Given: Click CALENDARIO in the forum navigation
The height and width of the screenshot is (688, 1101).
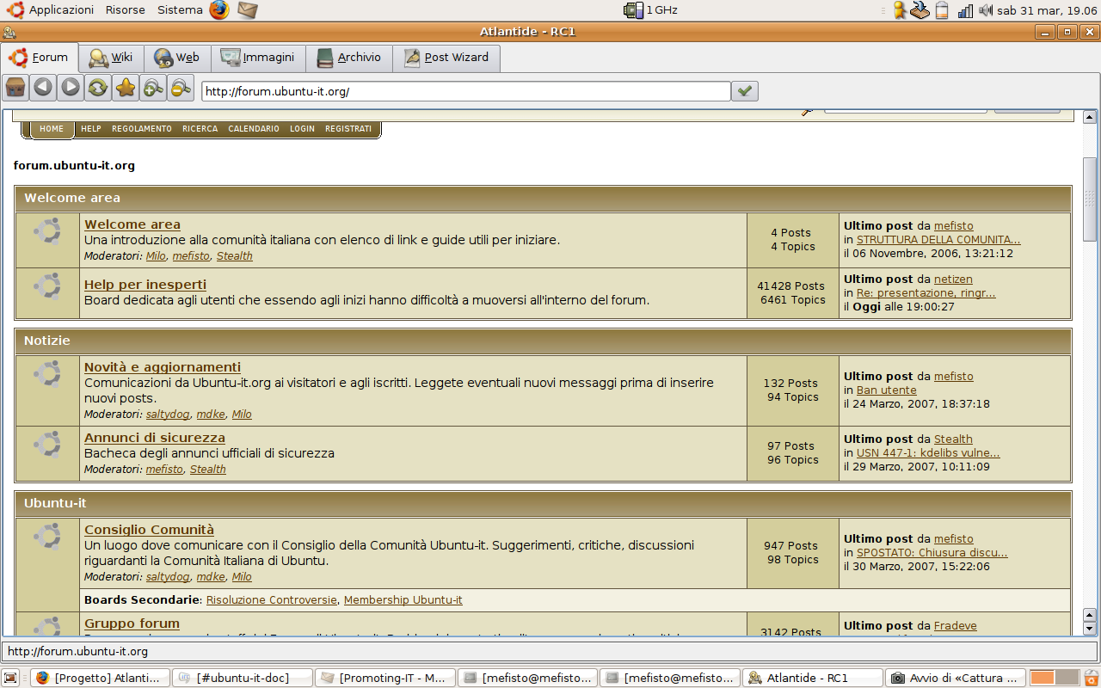Looking at the screenshot, I should 254,129.
